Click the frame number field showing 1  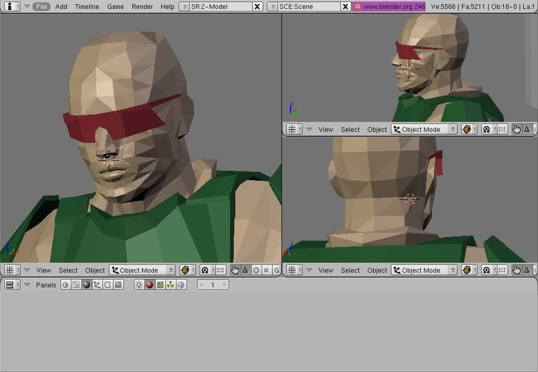click(x=213, y=285)
